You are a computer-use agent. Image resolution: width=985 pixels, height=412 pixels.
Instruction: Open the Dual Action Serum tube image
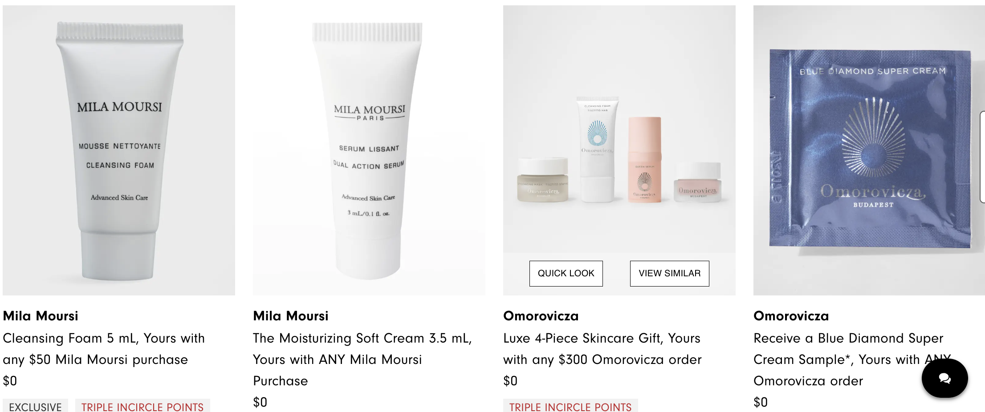pyautogui.click(x=369, y=150)
